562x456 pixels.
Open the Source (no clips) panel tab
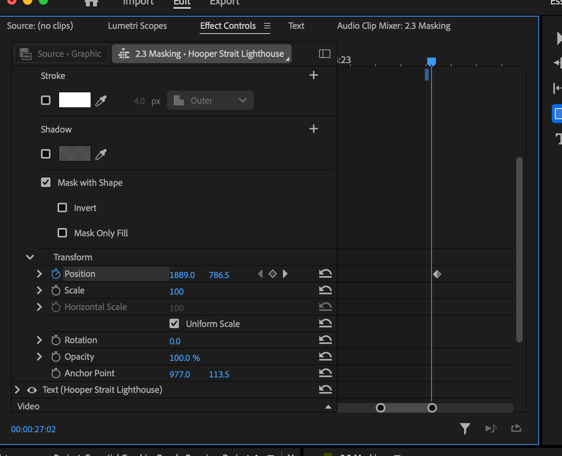click(x=40, y=26)
